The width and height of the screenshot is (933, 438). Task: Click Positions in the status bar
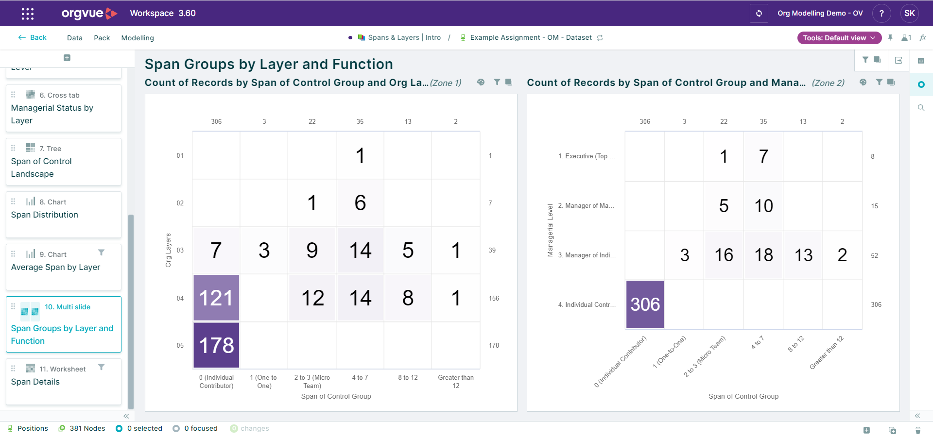click(28, 428)
